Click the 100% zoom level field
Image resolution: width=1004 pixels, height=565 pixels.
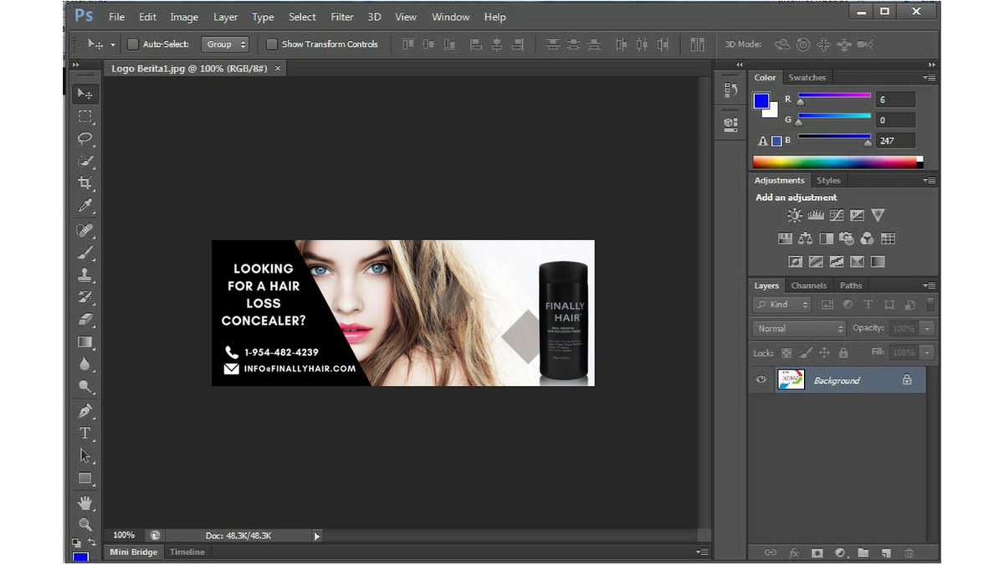(124, 535)
